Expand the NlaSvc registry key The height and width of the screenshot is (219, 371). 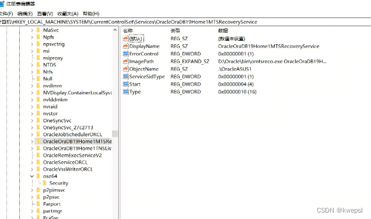coord(32,30)
